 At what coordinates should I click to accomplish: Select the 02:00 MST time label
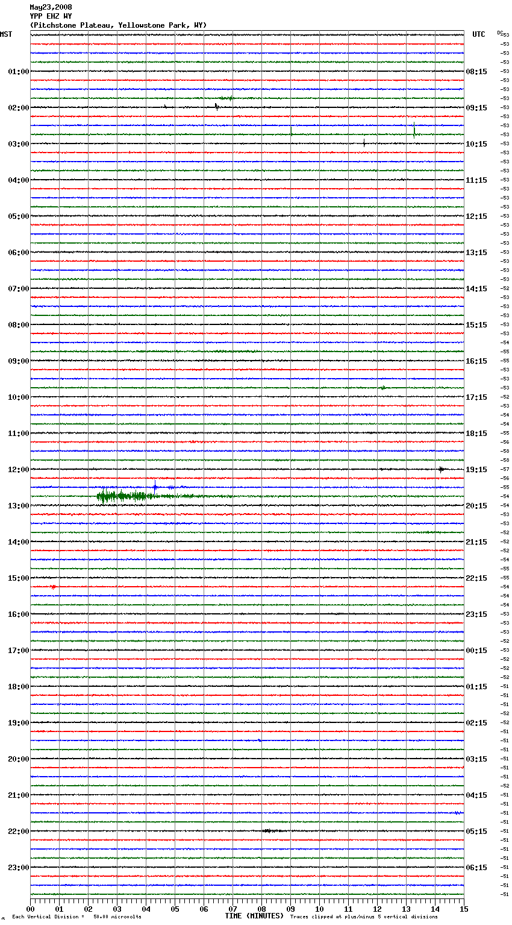tap(18, 108)
